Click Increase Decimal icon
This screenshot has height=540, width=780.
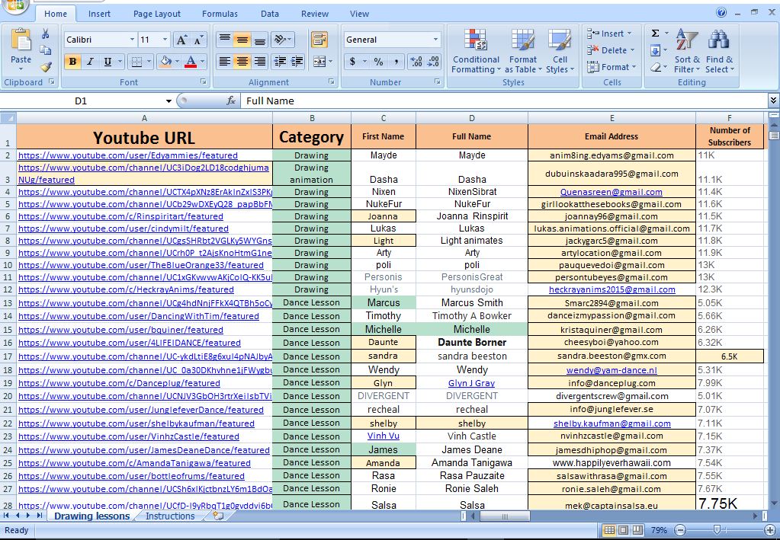pos(416,62)
